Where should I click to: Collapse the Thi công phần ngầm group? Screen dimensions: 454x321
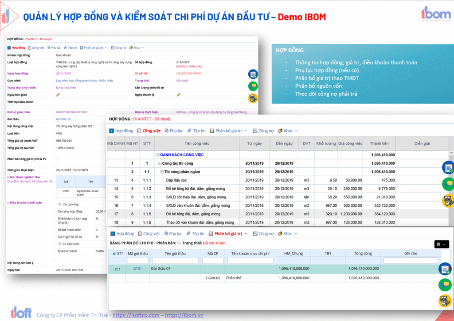(x=161, y=172)
